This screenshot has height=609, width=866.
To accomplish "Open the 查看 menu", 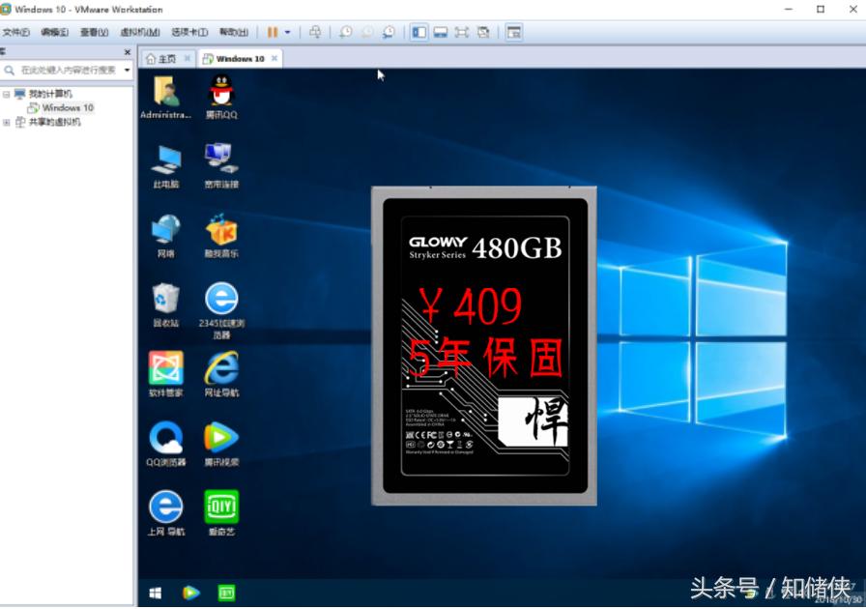I will coord(95,32).
